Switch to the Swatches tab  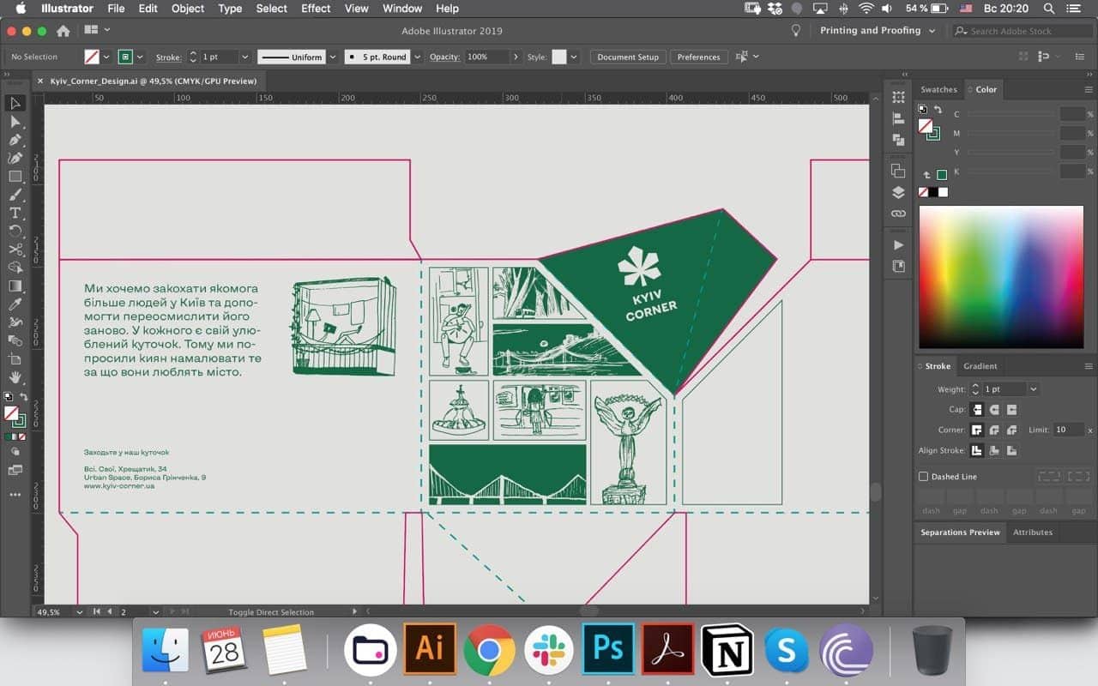(x=938, y=89)
